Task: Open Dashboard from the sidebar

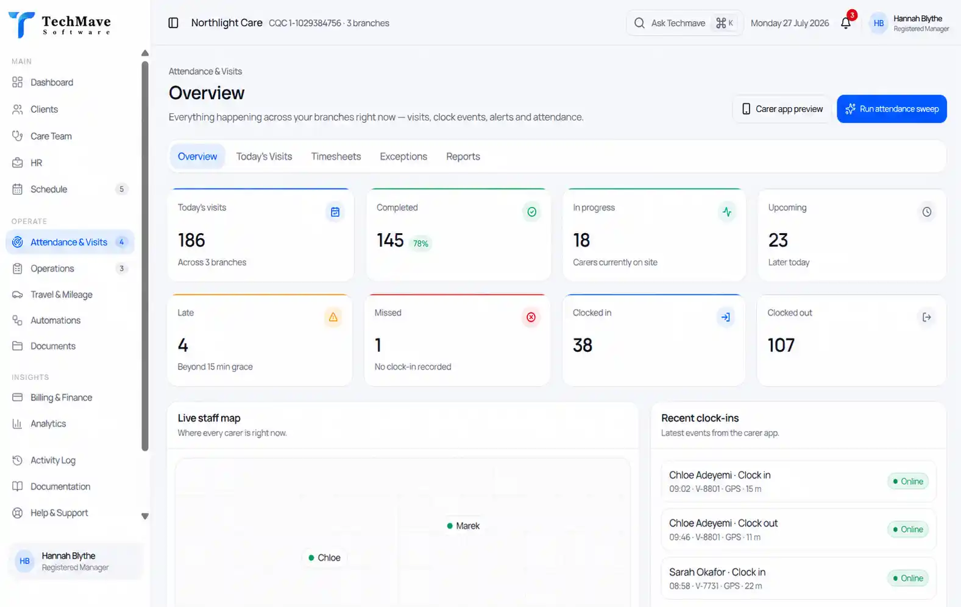Action: (x=70, y=82)
